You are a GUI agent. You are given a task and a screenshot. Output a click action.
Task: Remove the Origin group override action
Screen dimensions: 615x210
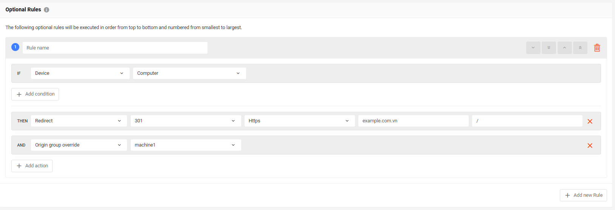click(x=590, y=145)
